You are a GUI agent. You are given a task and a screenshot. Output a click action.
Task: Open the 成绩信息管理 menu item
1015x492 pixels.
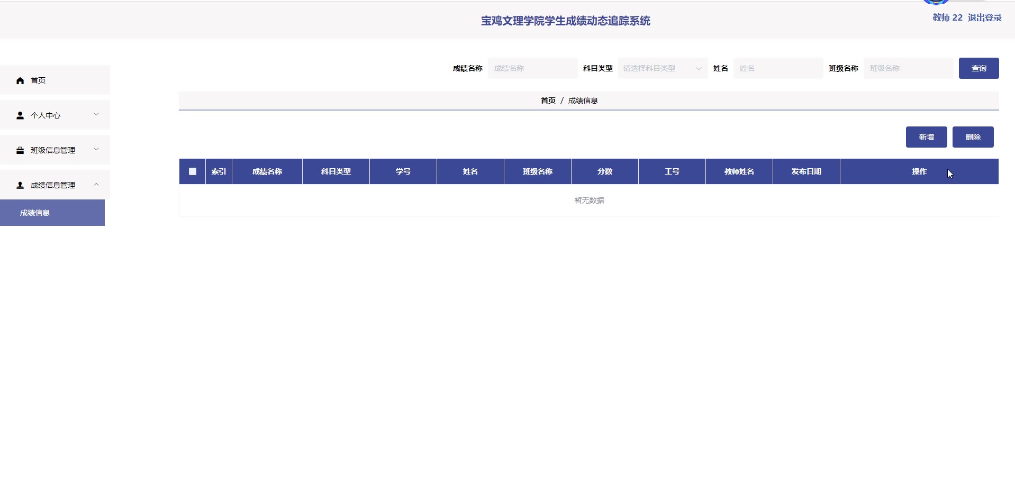point(55,185)
